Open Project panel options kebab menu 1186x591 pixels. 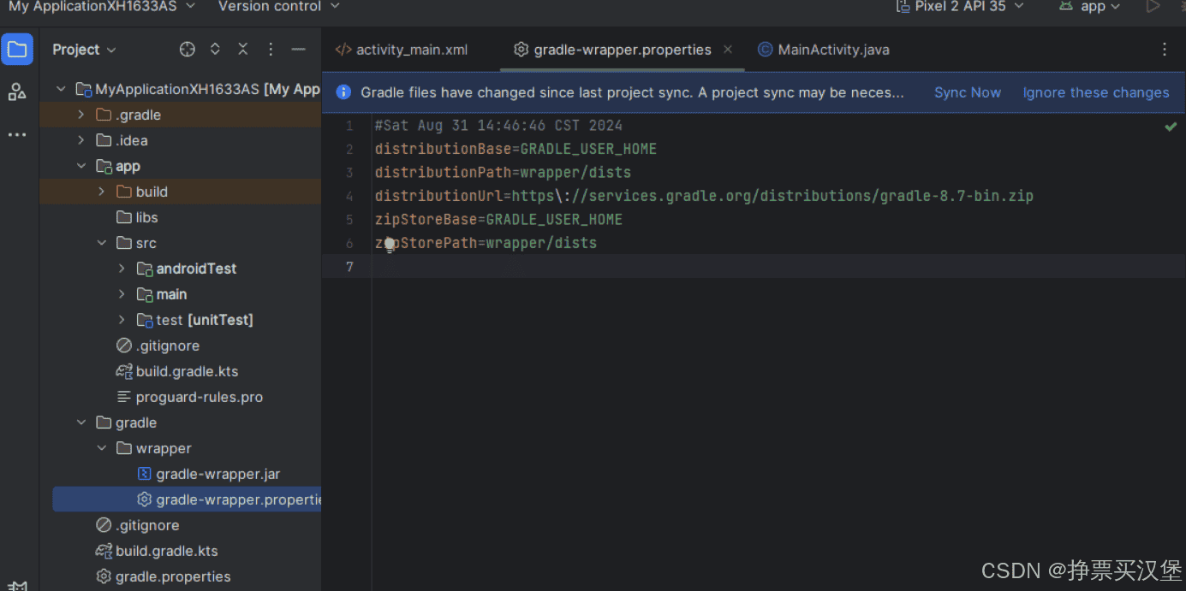(x=270, y=49)
